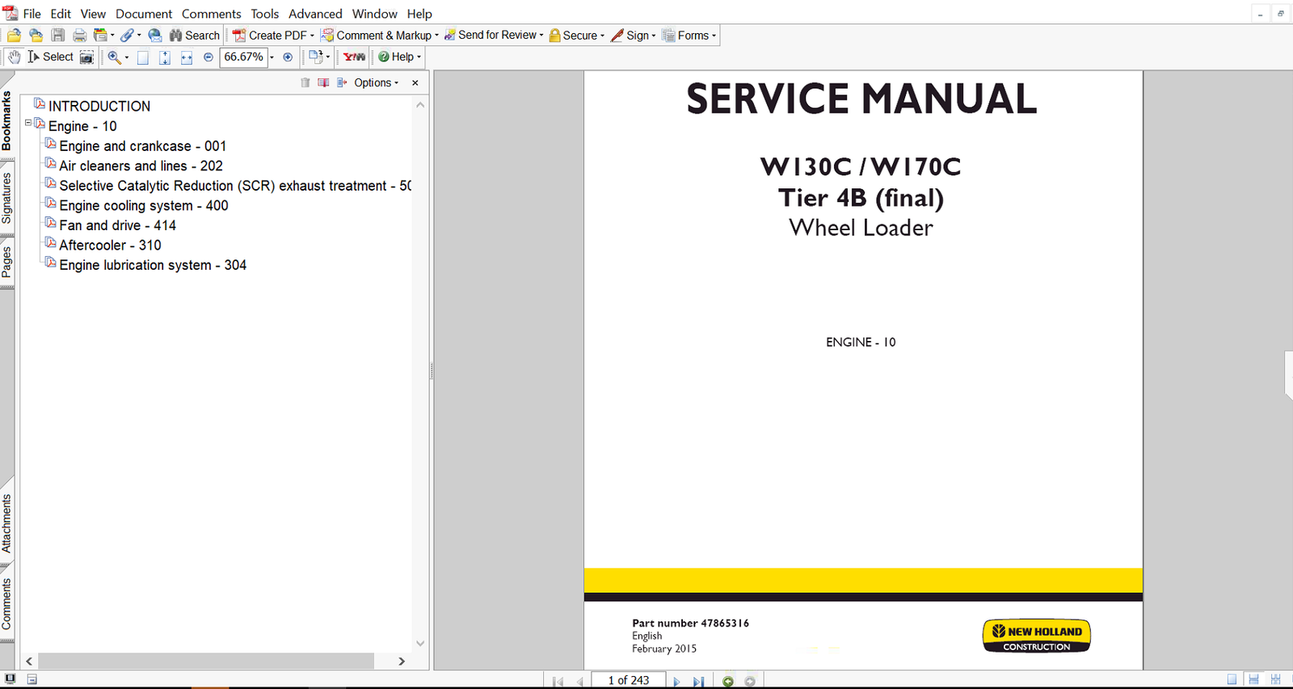Click the Print icon in toolbar
The image size is (1293, 689).
(79, 36)
